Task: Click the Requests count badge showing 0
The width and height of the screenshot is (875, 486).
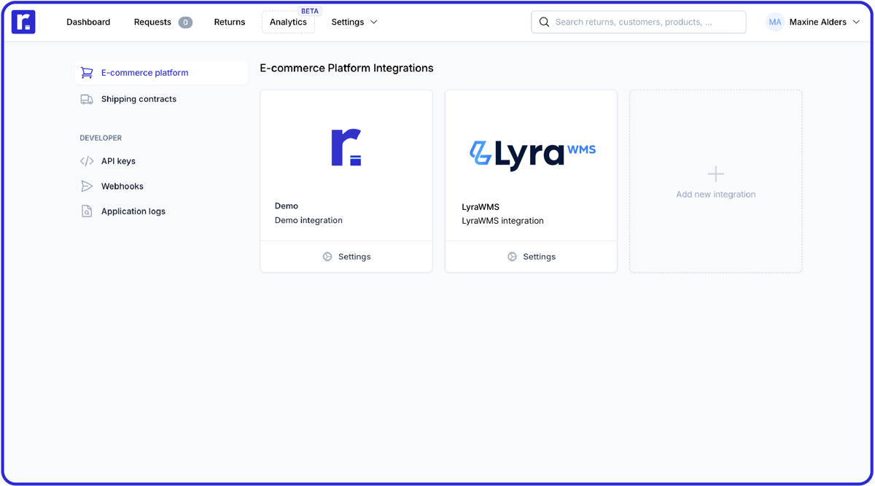Action: click(x=185, y=23)
